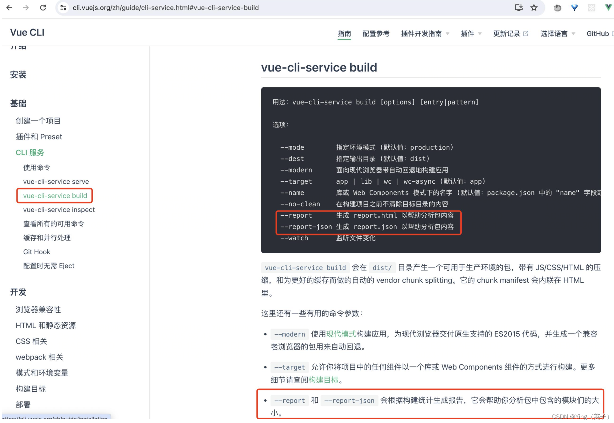Open the tomato-shaped extension icon
Viewport: 614px width, 423px height.
point(557,7)
